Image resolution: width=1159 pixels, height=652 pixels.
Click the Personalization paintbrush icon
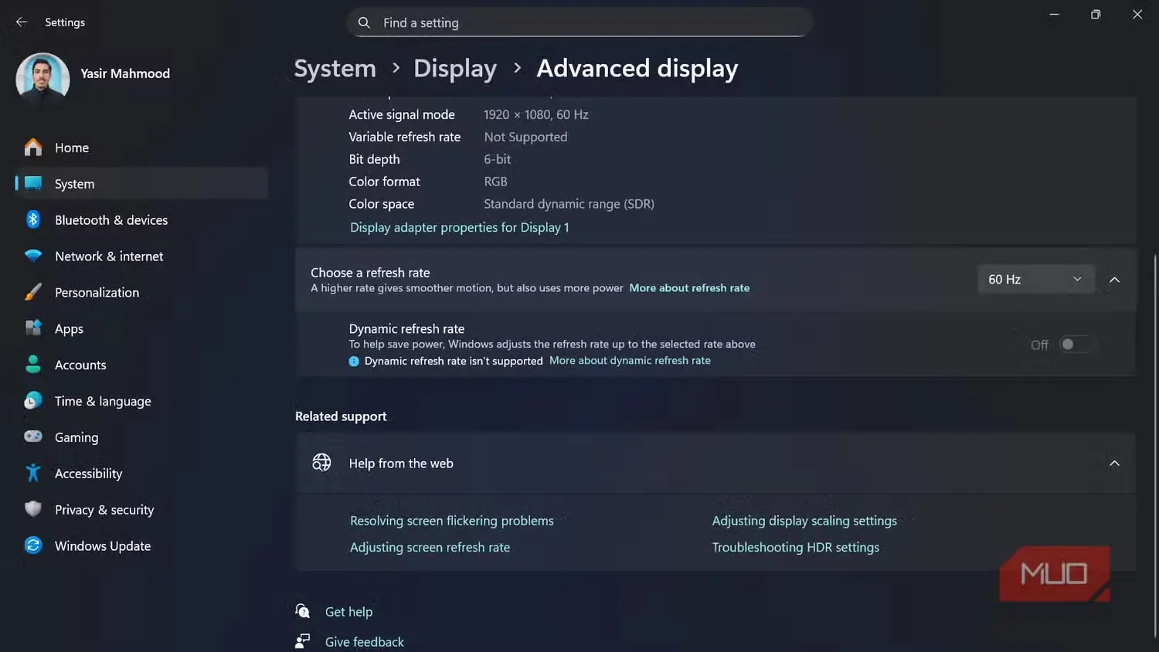click(33, 292)
